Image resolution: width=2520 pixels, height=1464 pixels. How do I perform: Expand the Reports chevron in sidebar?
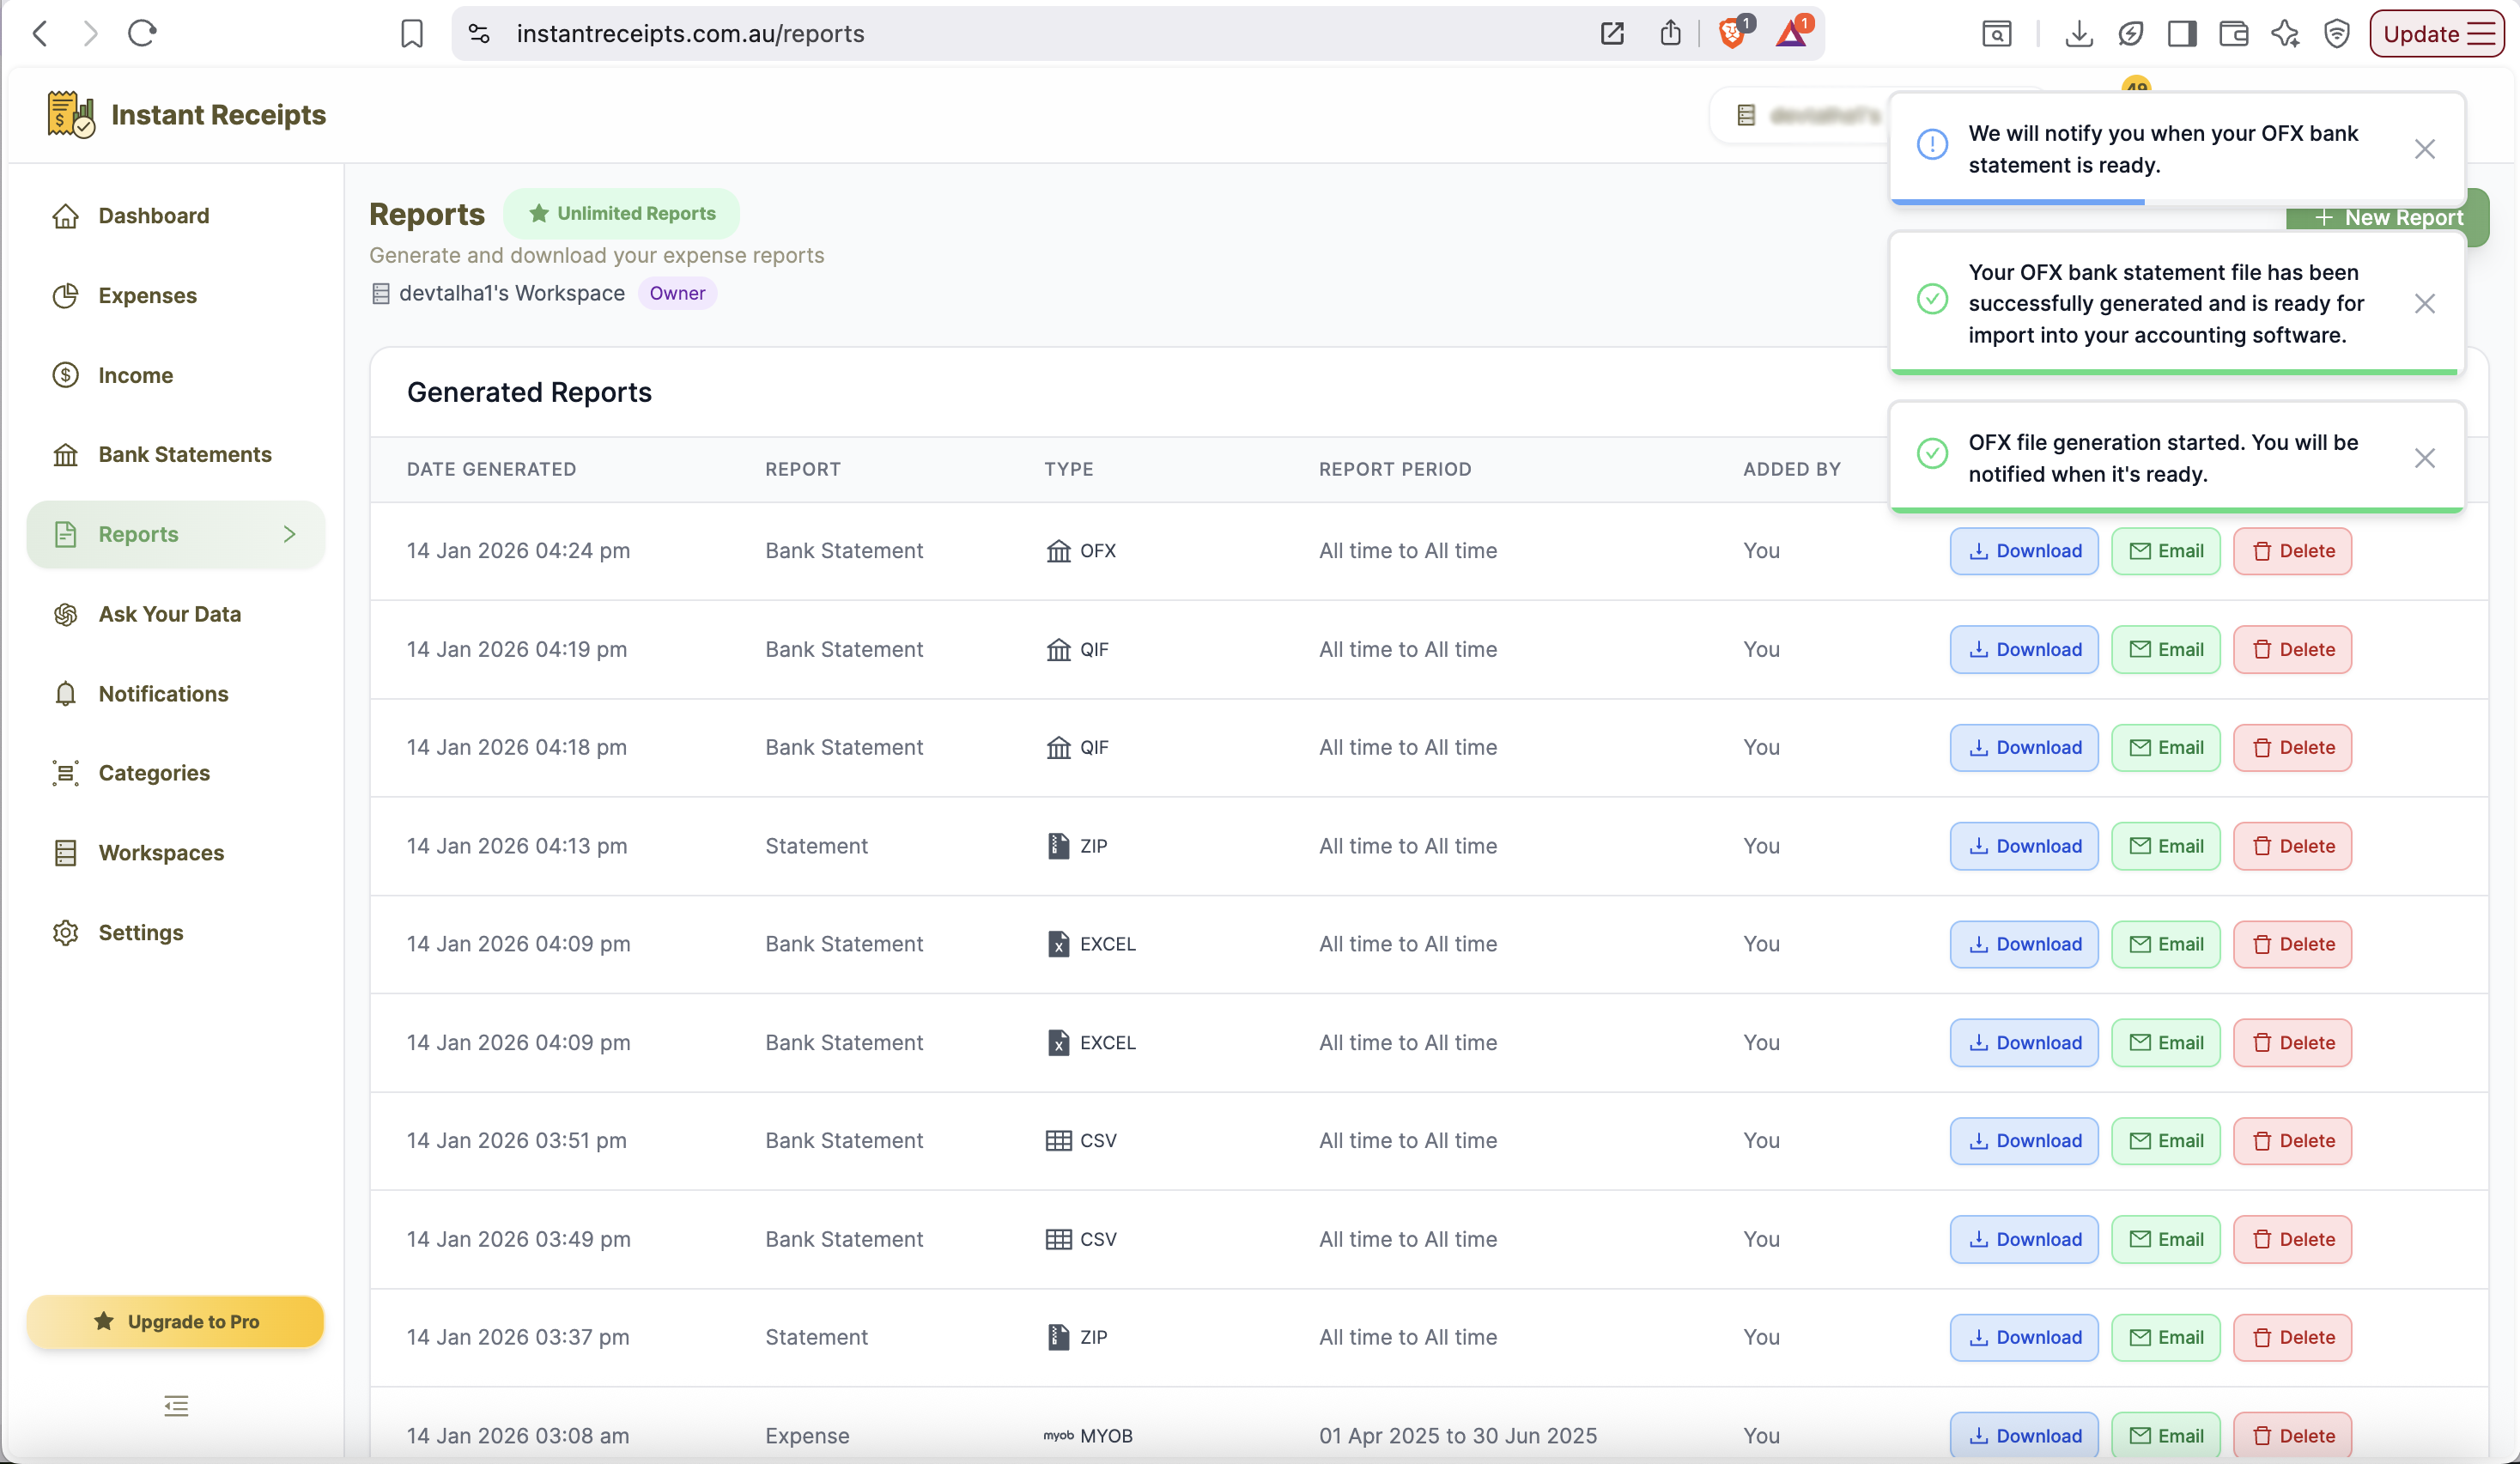pos(289,535)
